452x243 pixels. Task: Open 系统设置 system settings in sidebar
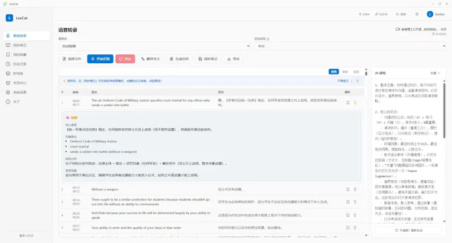[26, 92]
